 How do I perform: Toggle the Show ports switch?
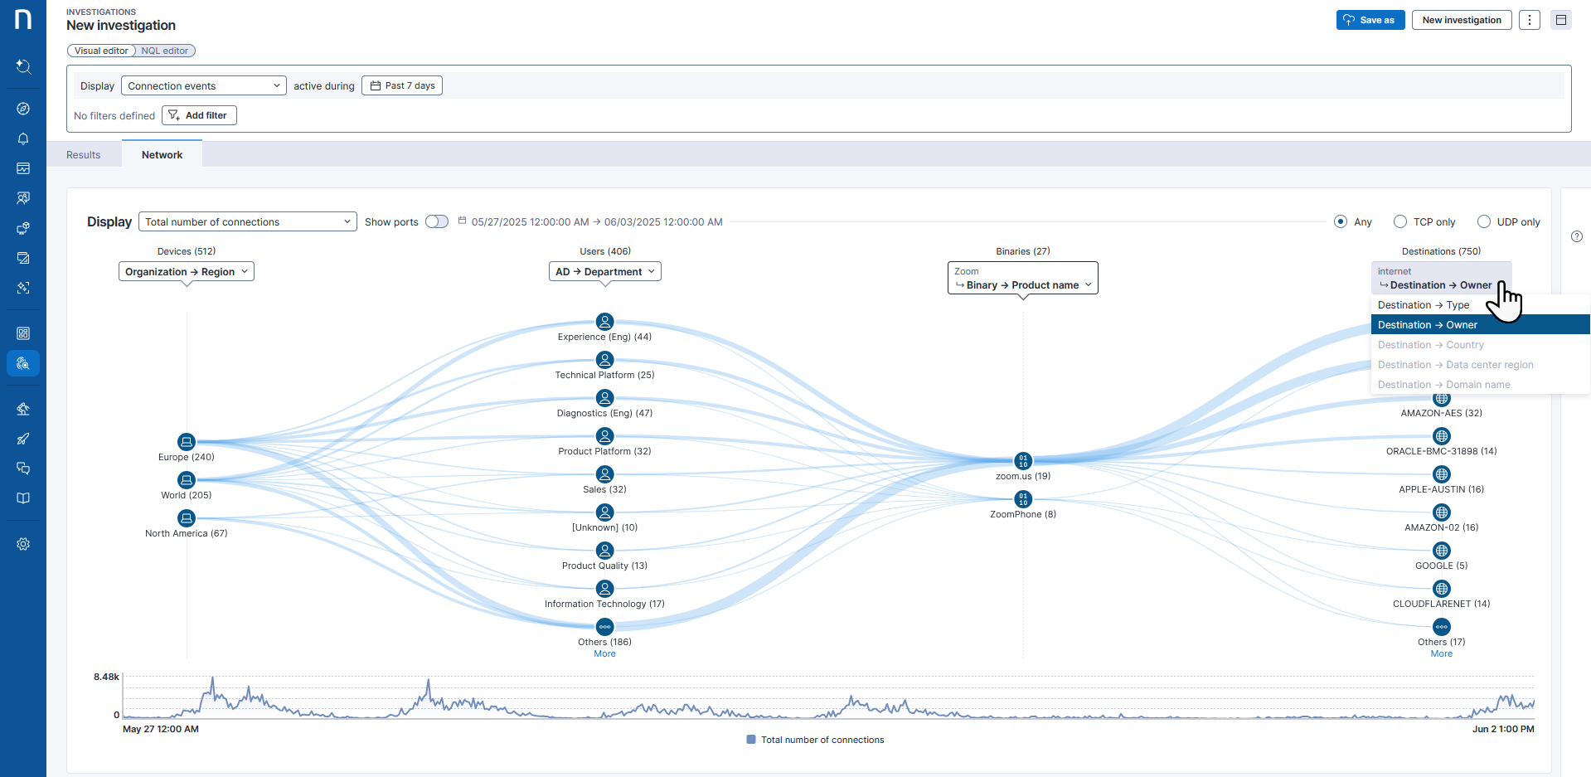(x=437, y=221)
